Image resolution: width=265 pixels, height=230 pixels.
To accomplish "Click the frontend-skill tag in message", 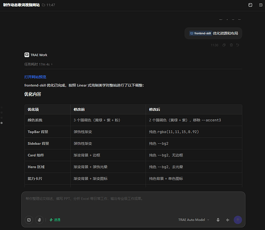I will click(x=200, y=33).
